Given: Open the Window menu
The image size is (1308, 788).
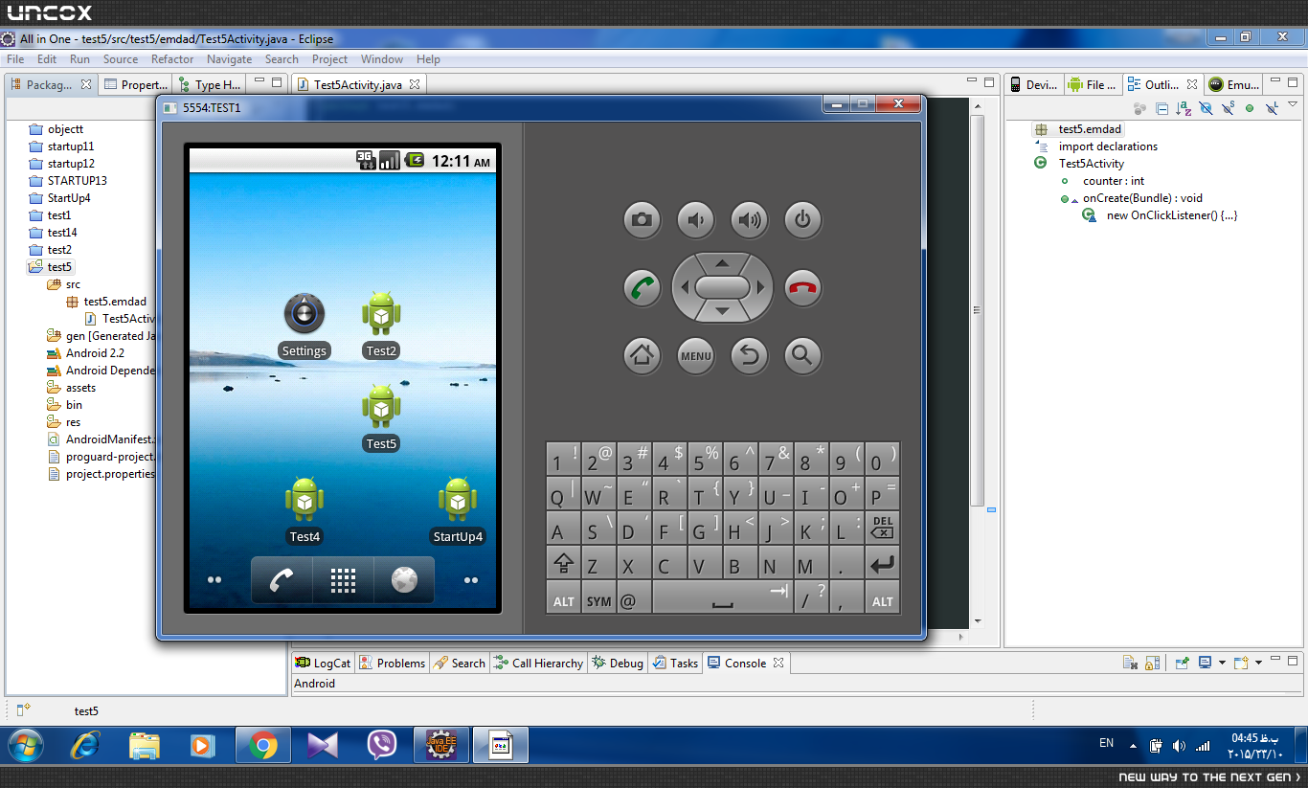Looking at the screenshot, I should pos(382,59).
